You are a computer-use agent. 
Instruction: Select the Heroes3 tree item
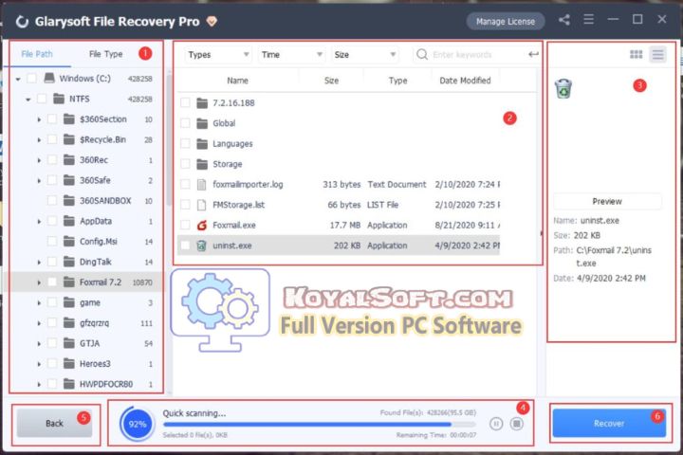95,364
